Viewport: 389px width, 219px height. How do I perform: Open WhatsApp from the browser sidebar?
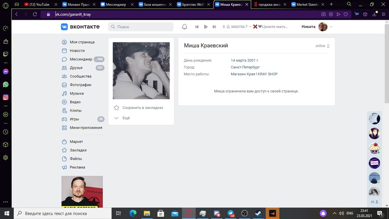point(5,85)
